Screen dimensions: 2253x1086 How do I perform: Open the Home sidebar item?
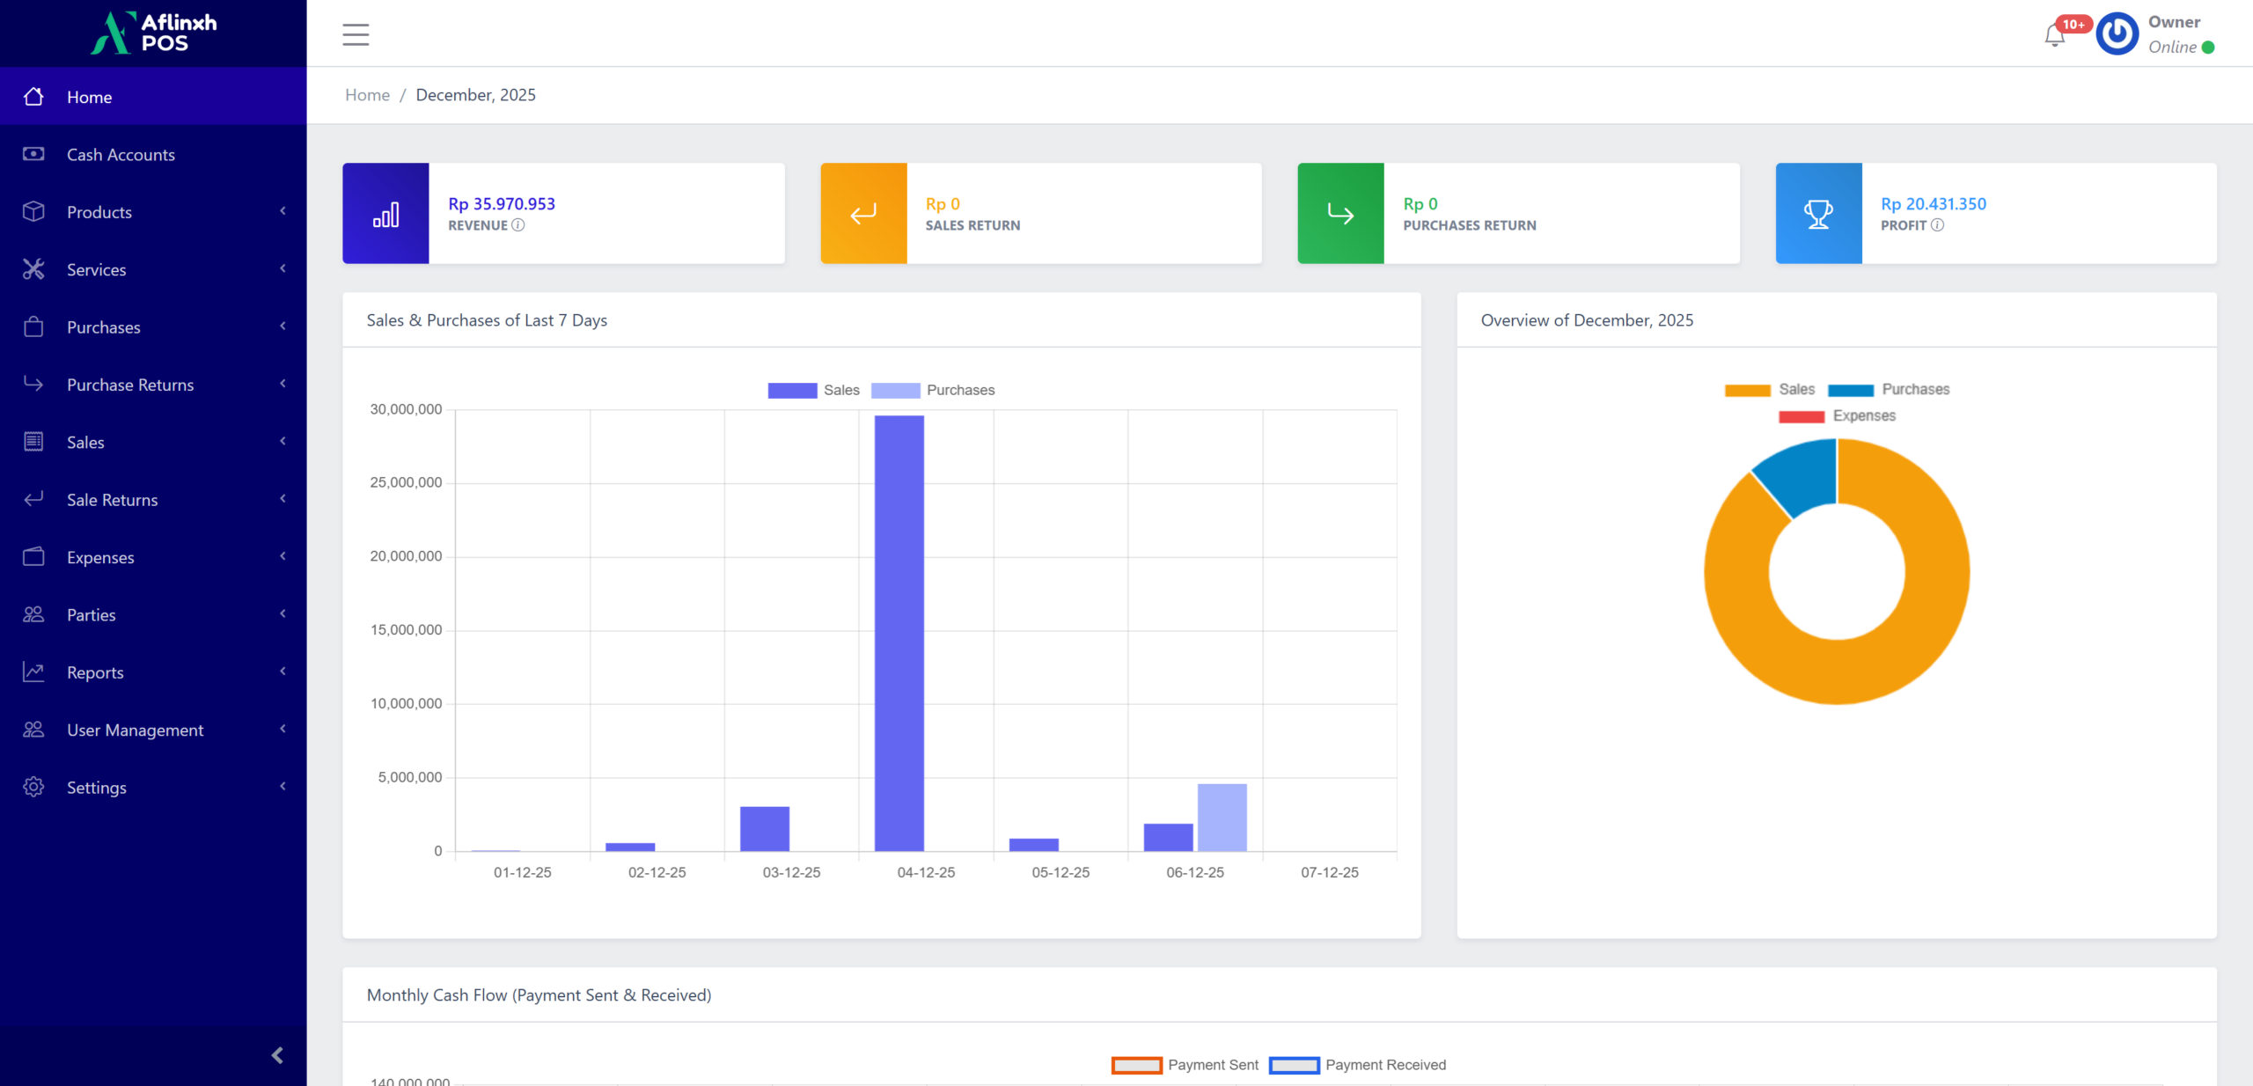(90, 97)
